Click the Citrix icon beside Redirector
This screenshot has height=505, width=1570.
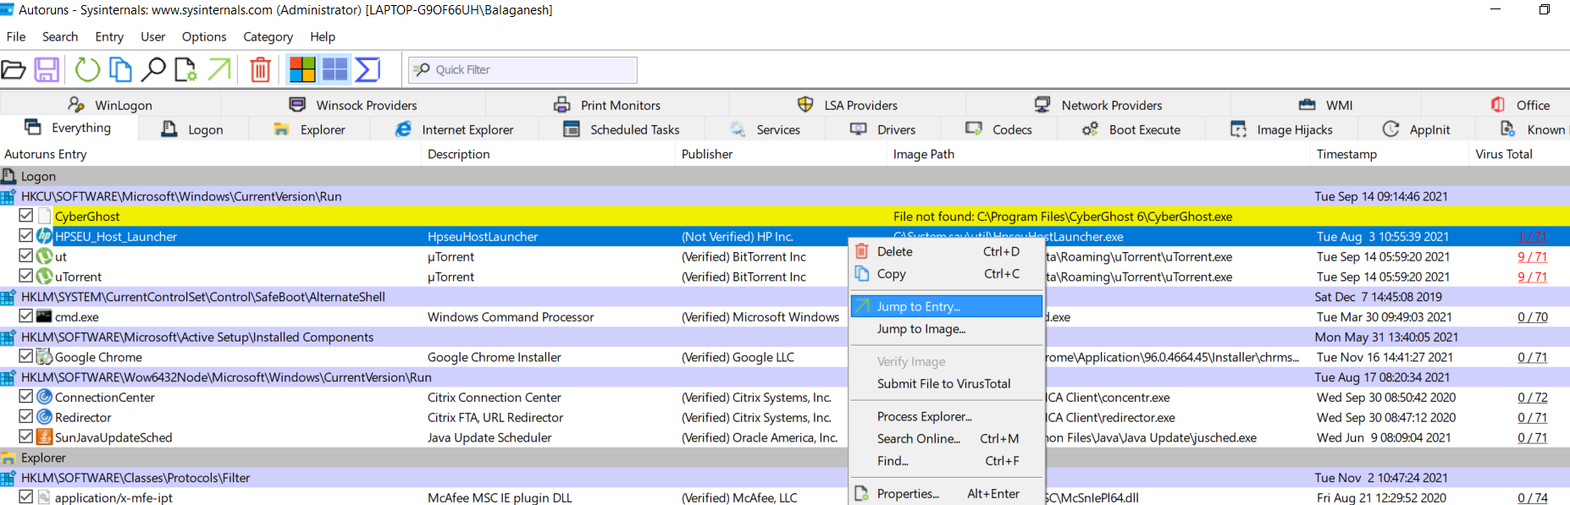tap(45, 417)
